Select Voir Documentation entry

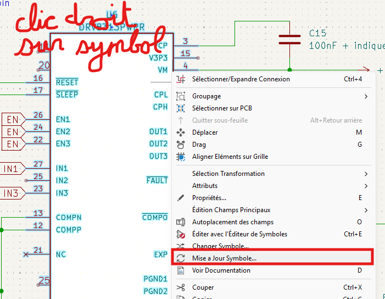click(x=274, y=270)
